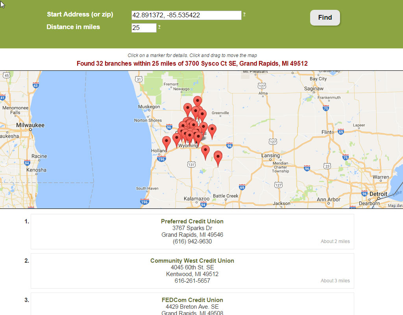The height and width of the screenshot is (315, 403).
Task: Click 'Found 32 branches' results heading
Action: [x=192, y=63]
